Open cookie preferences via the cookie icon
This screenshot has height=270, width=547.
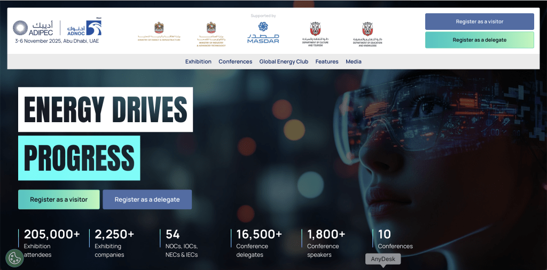14,258
